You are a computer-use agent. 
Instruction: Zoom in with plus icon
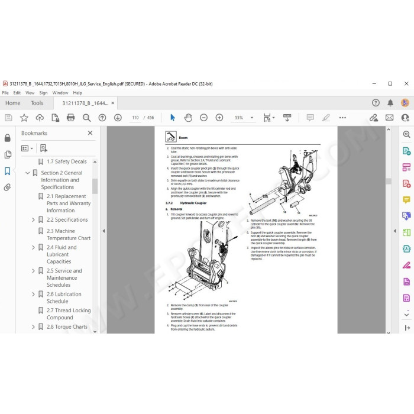coord(219,118)
